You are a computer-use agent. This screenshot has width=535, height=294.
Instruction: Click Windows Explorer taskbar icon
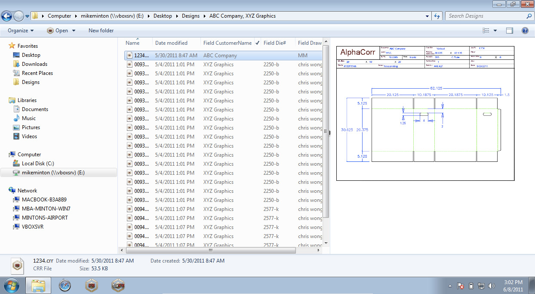pos(39,285)
